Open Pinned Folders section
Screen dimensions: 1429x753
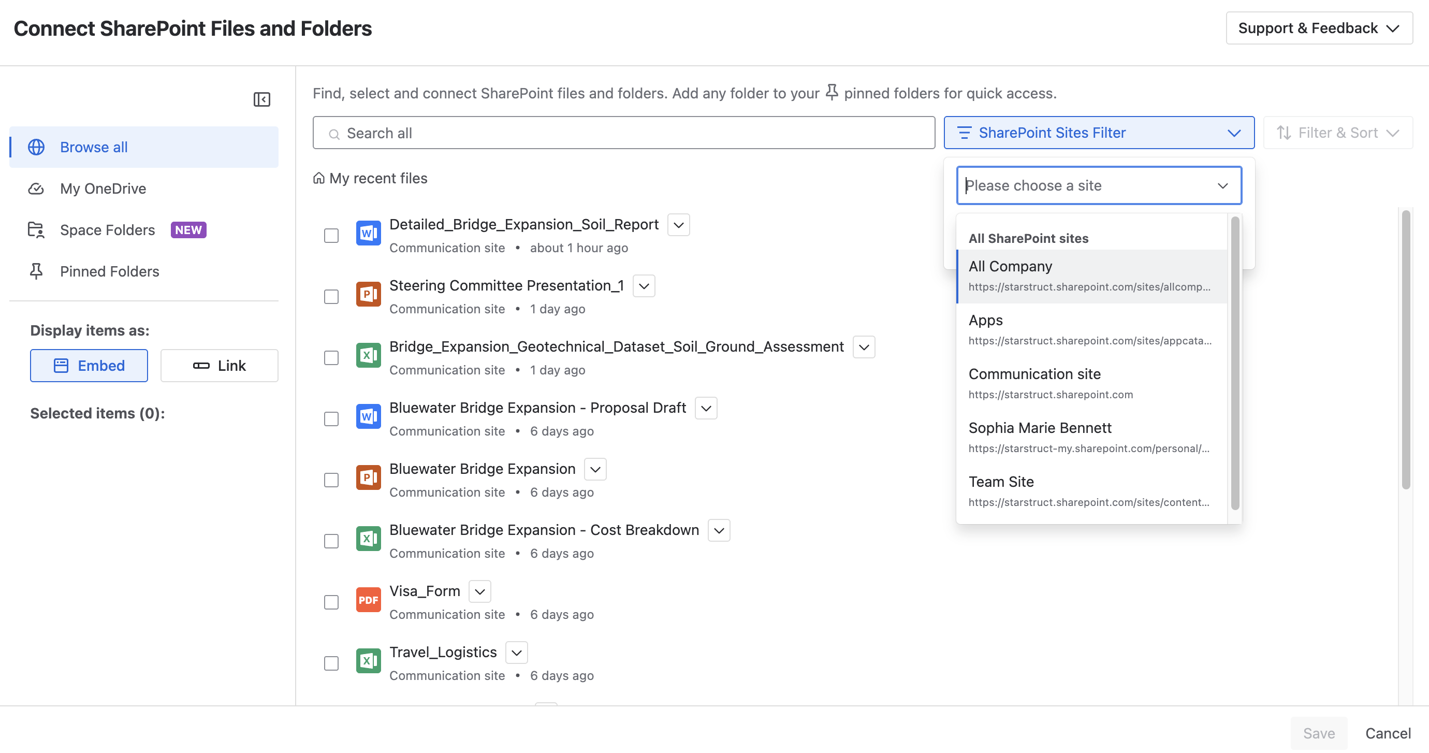144,271
